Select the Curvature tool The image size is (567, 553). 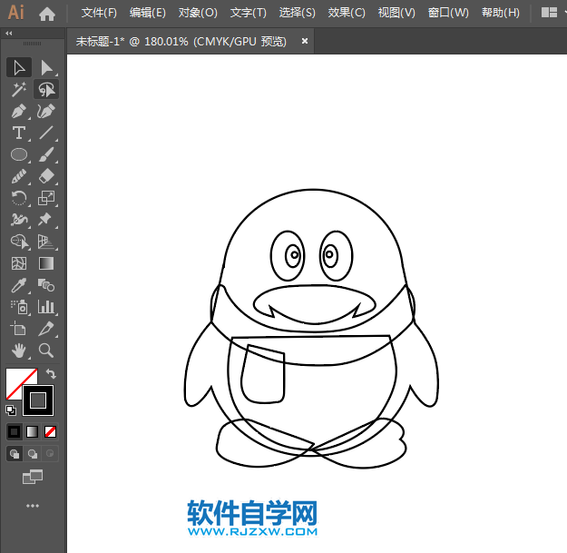pyautogui.click(x=46, y=111)
